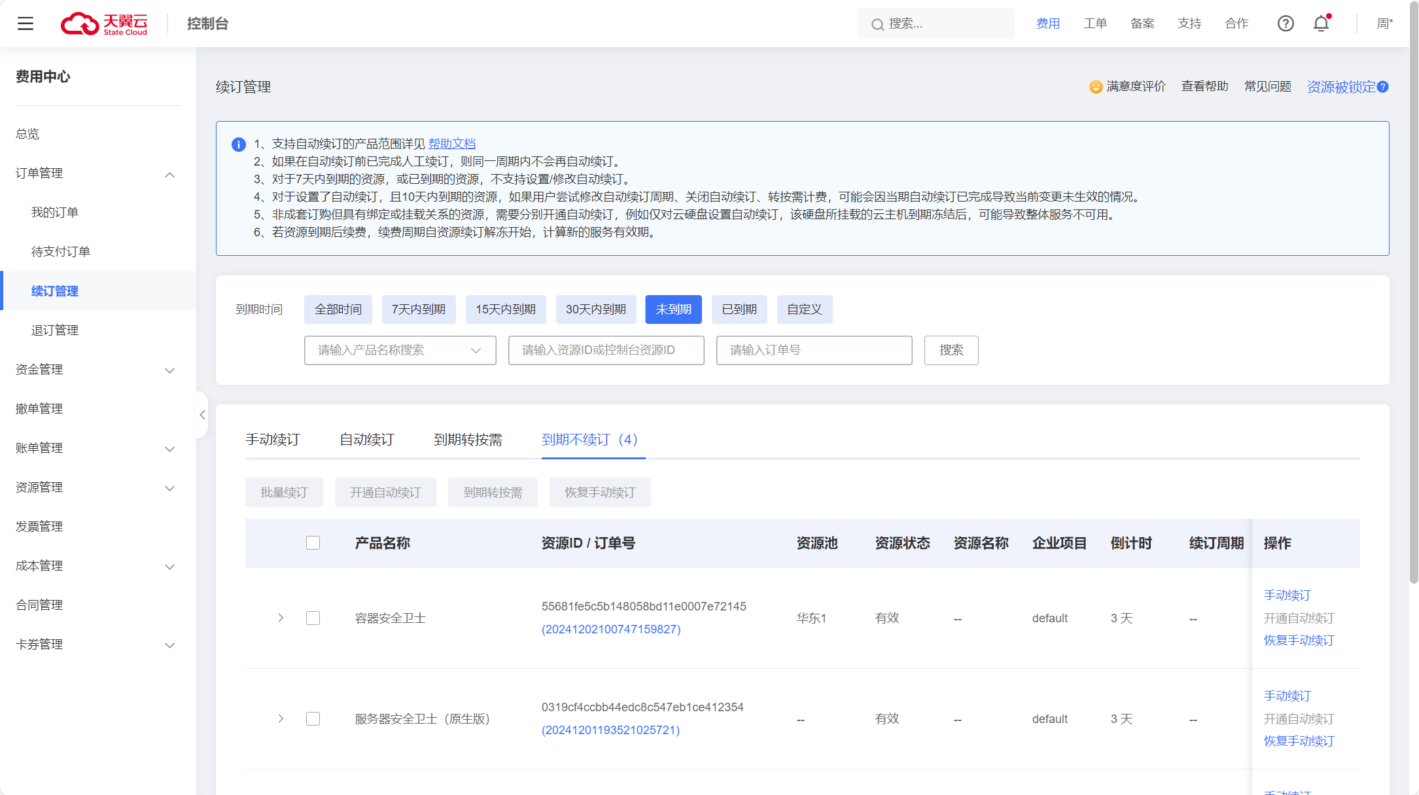Click 恢复手动续订 for 容器安全卫士 row
The height and width of the screenshot is (795, 1419).
pos(1299,640)
